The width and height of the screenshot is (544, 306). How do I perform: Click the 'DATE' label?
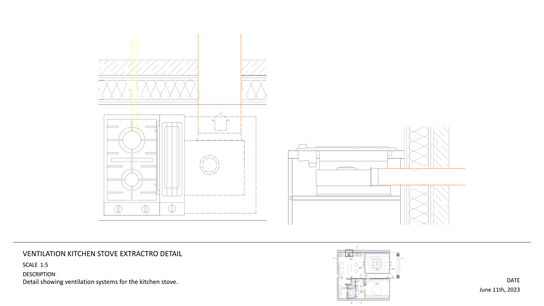point(513,280)
